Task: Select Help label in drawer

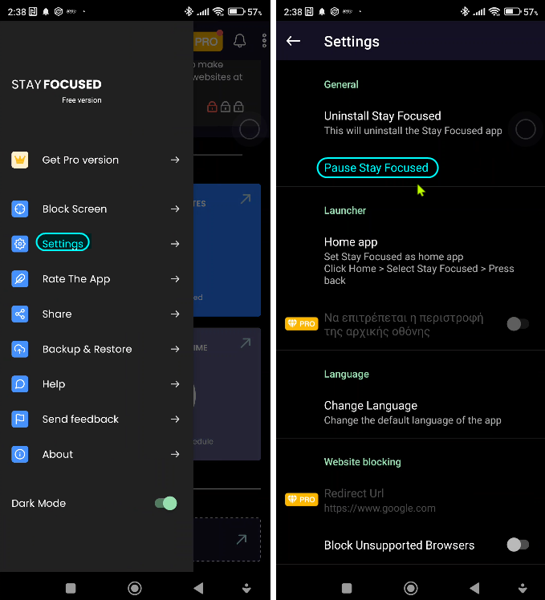Action: pos(54,384)
